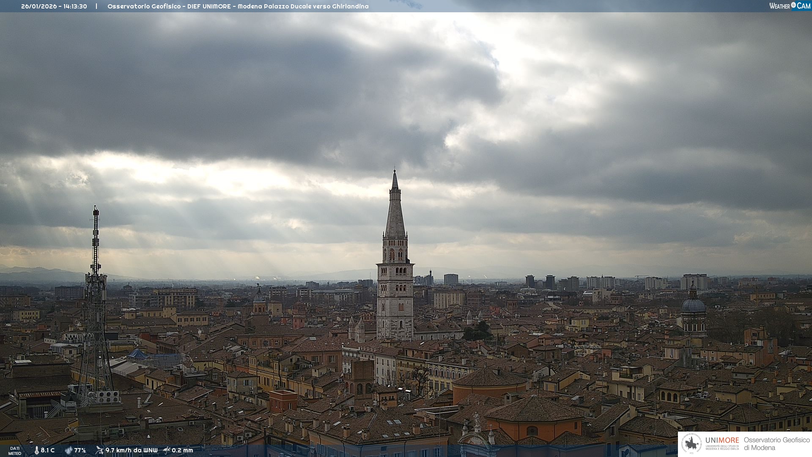Click the rain umbrella precipitation icon

(167, 450)
